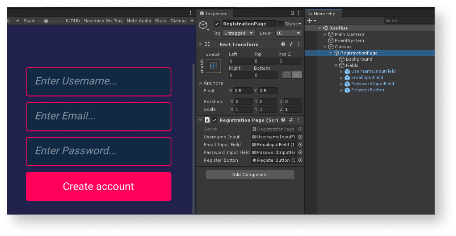
Task: Disable the Registration Page script checkbox
Action: pos(214,120)
